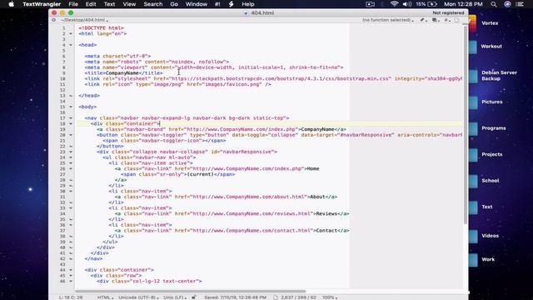Open the File menu
The height and width of the screenshot is (300, 533).
point(73,4)
